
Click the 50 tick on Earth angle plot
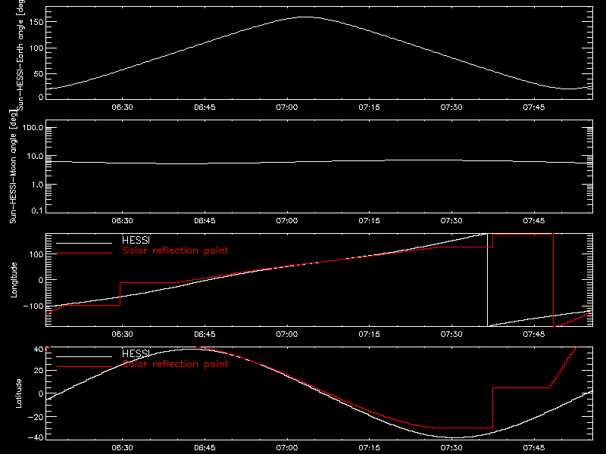click(39, 73)
